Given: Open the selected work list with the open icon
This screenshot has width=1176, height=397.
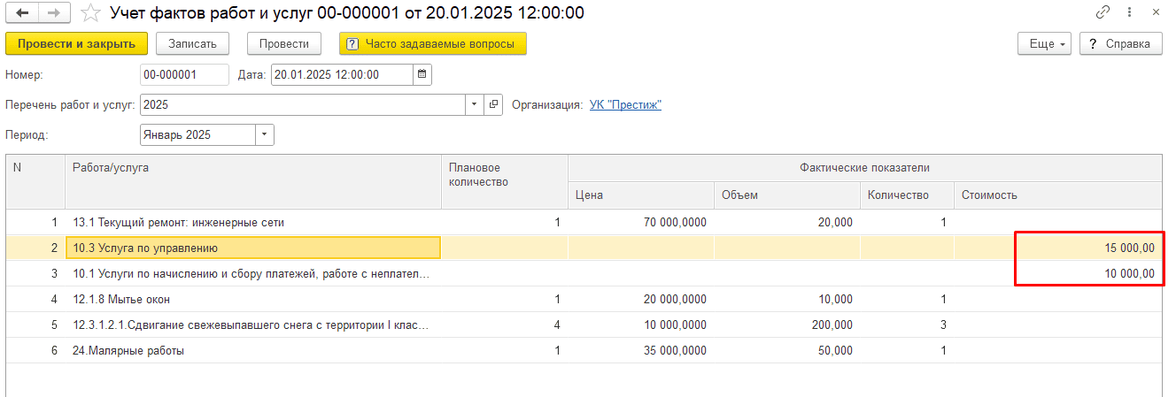Looking at the screenshot, I should tap(494, 104).
